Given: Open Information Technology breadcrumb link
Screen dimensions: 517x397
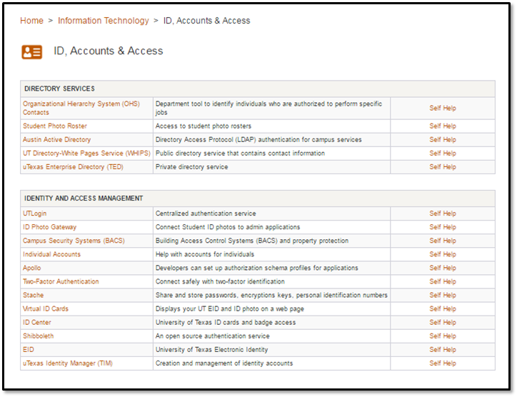Looking at the screenshot, I should [x=104, y=21].
